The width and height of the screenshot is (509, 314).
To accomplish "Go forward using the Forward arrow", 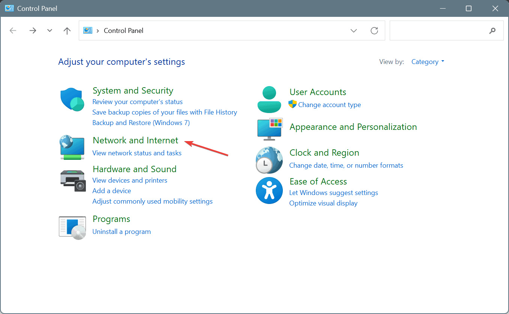I will [x=33, y=31].
